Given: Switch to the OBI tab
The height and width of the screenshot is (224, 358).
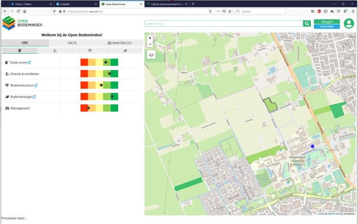Looking at the screenshot, I should (25, 43).
